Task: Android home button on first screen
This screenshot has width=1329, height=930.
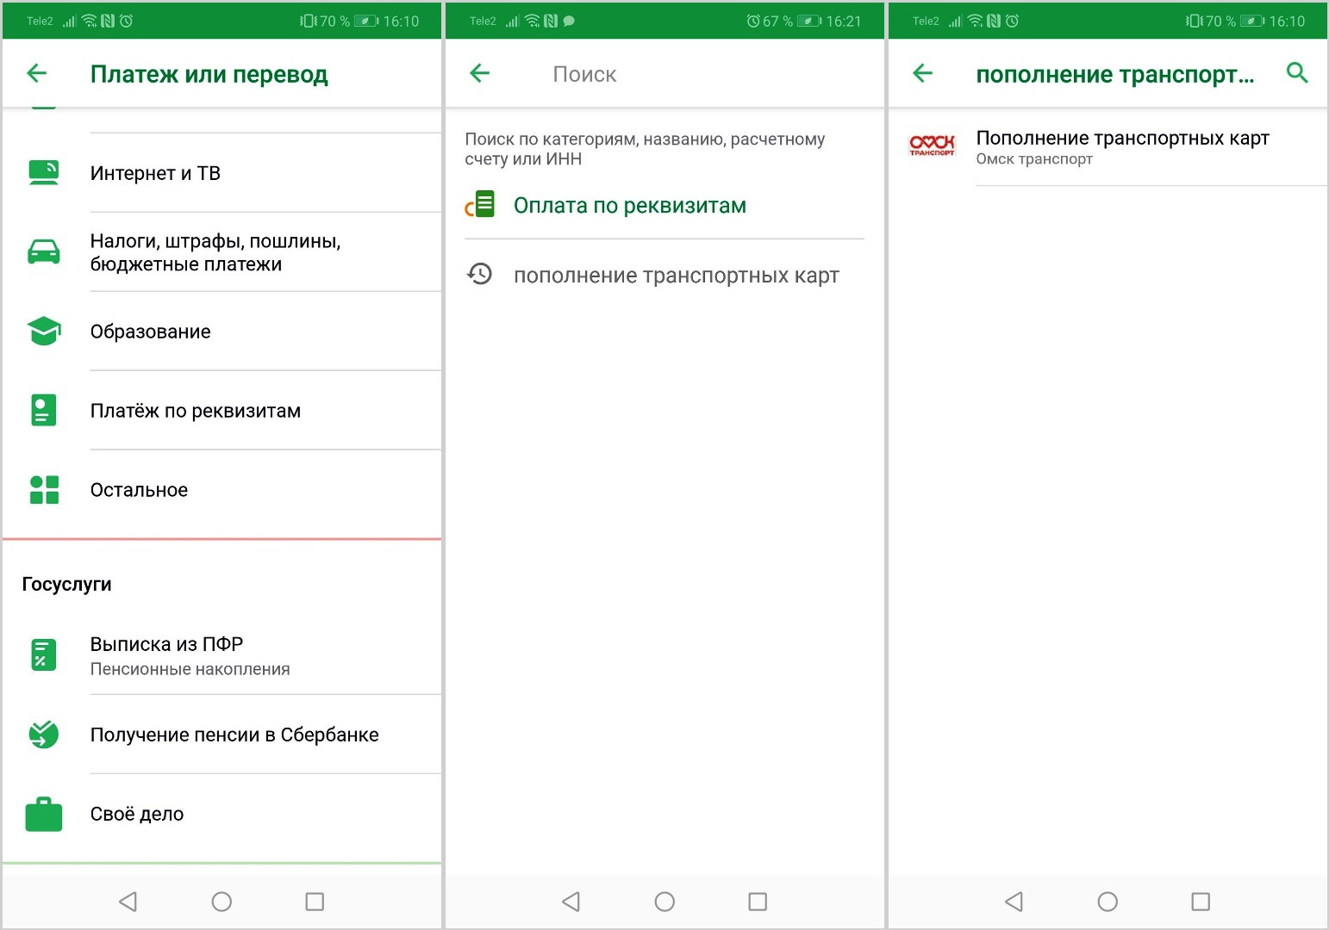Action: [221, 902]
